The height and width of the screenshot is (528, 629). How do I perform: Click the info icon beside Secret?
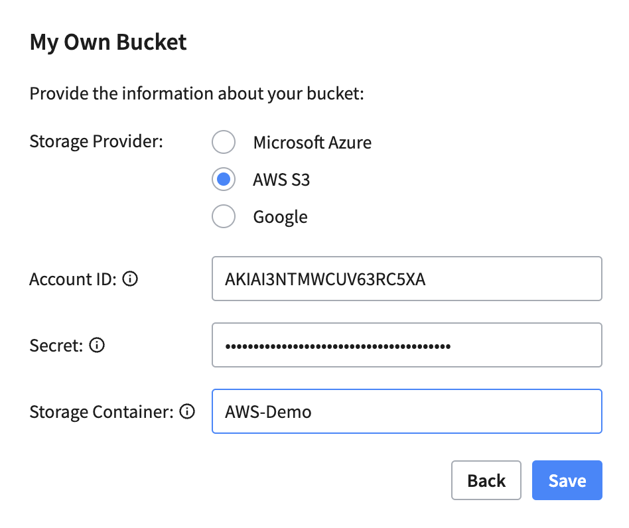pos(97,345)
